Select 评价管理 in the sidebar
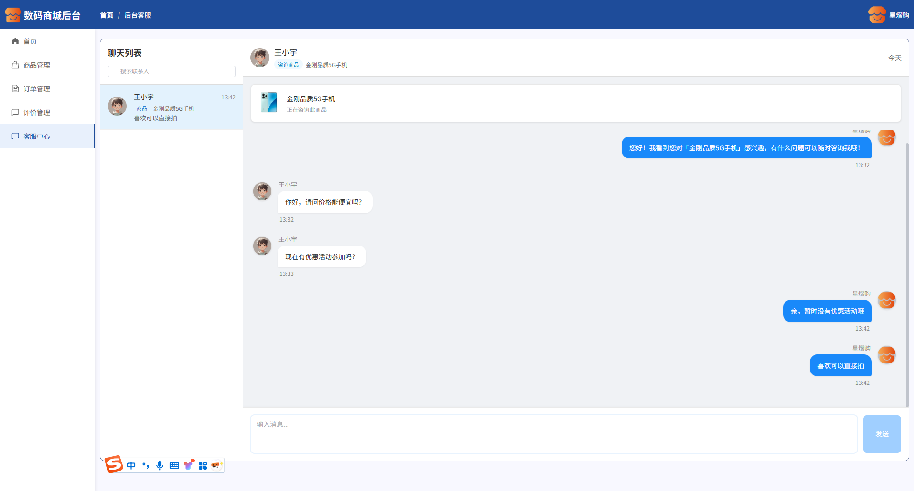The image size is (914, 491). (36, 113)
